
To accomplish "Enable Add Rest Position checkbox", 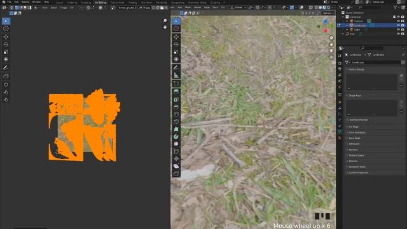I will click(x=347, y=120).
